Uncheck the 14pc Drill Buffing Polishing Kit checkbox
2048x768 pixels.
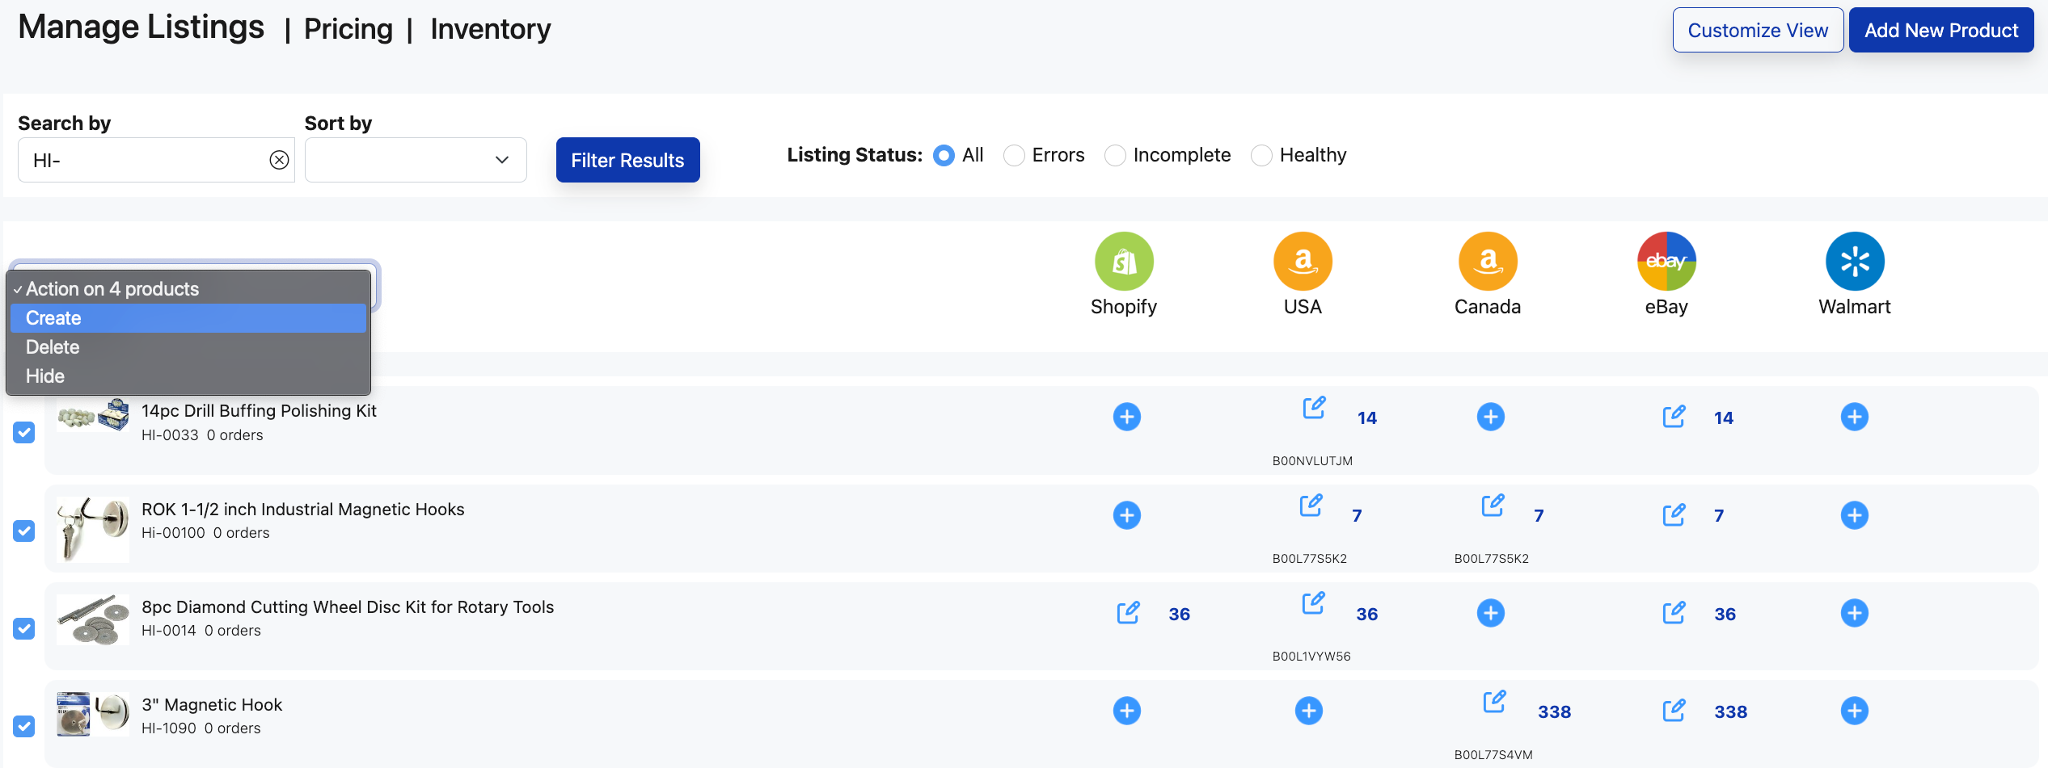pos(24,433)
